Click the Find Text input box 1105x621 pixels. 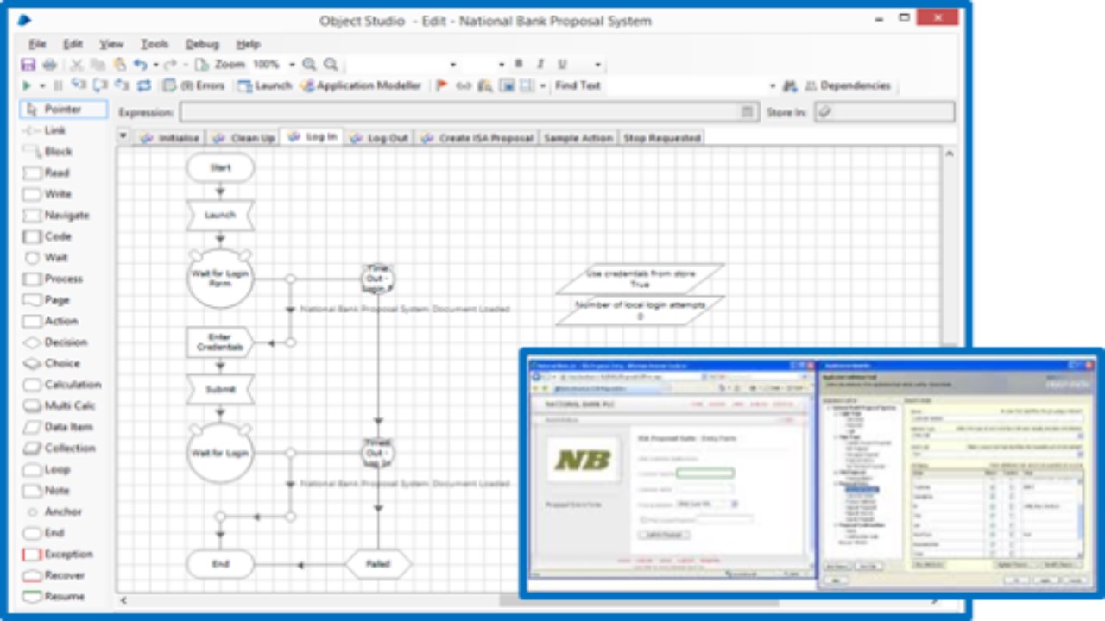click(x=685, y=85)
